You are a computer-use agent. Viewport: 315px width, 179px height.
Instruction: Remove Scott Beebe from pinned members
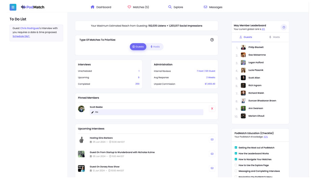[212, 109]
